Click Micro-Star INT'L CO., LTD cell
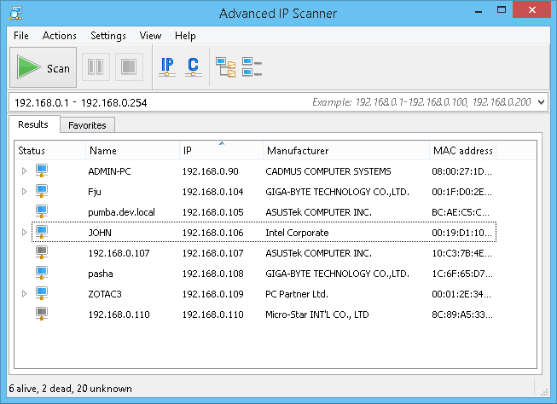 [x=317, y=315]
